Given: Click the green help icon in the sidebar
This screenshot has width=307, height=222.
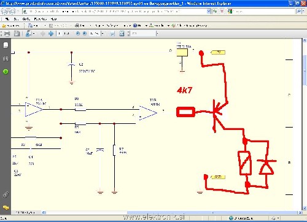Looking at the screenshot, I should click(x=6, y=72).
